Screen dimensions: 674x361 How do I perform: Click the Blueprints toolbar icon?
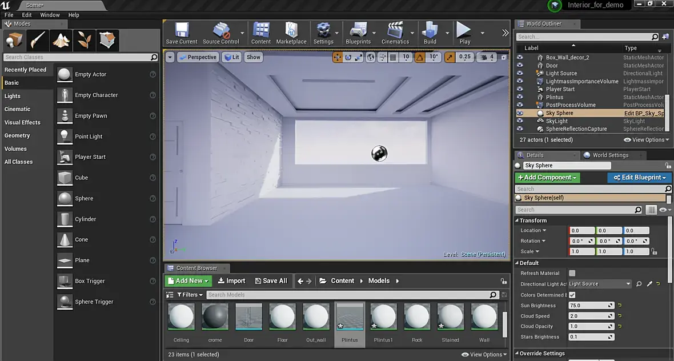pos(358,34)
